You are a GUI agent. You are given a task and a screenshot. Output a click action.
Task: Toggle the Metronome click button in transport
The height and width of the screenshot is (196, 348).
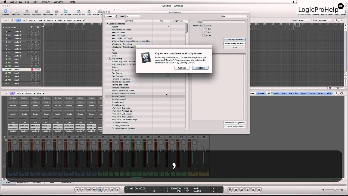(x=259, y=190)
